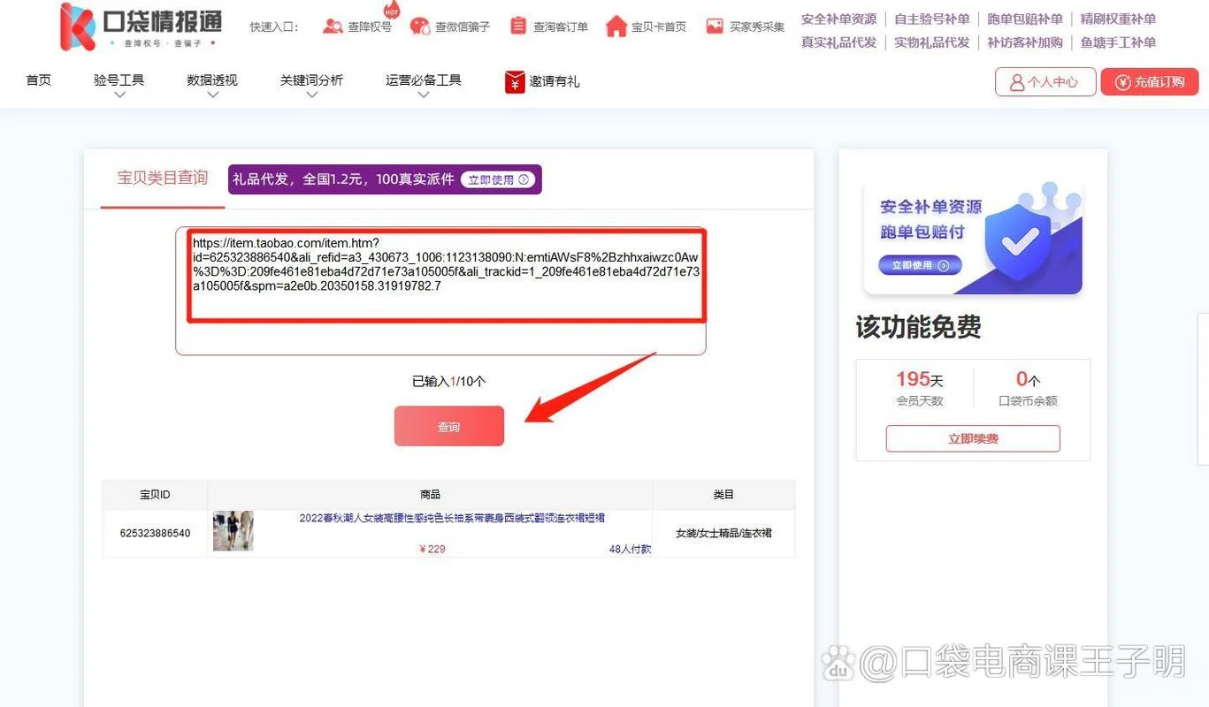This screenshot has height=707, width=1209.
Task: Click the 邀请有礼 label
Action: [x=555, y=81]
